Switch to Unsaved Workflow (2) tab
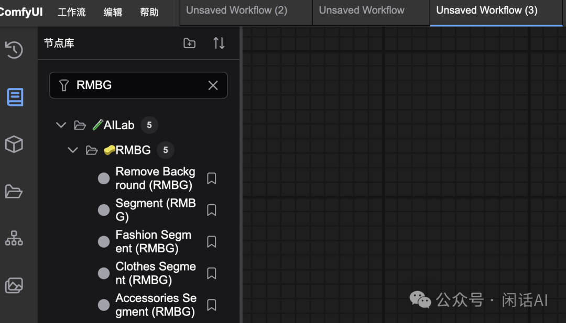This screenshot has height=323, width=566. coord(236,10)
